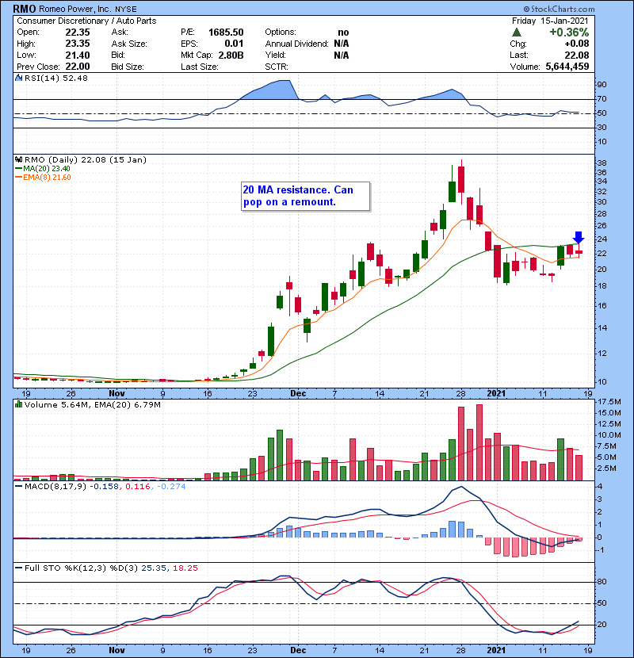Viewport: 634px width, 658px height.
Task: Click the Full STO legend line marker
Action: [18, 568]
